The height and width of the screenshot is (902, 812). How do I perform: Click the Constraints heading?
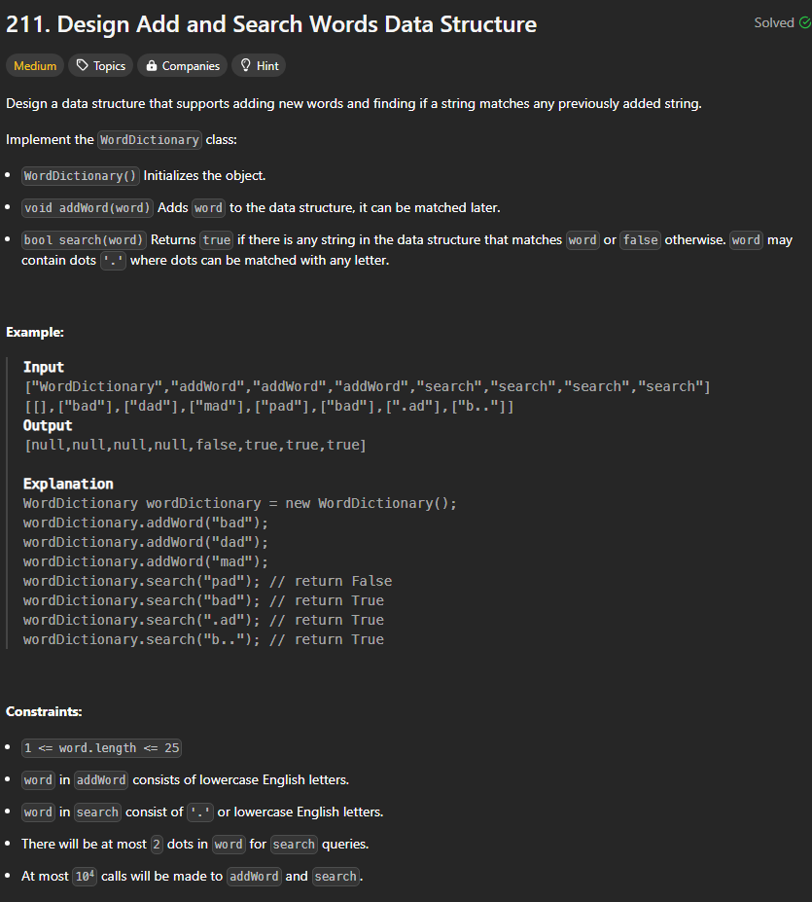44,711
